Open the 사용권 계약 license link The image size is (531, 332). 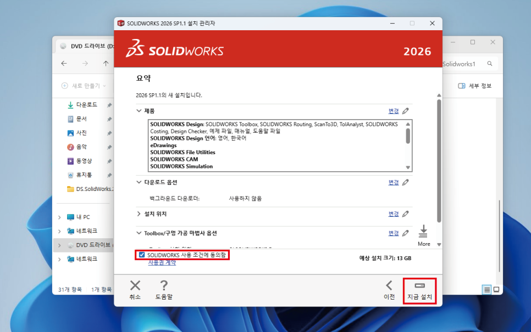click(162, 263)
